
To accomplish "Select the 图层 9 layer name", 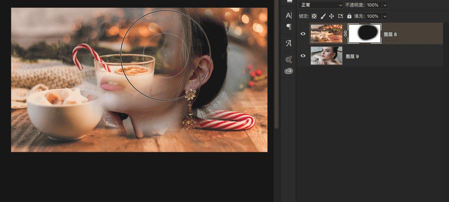I will tap(352, 56).
